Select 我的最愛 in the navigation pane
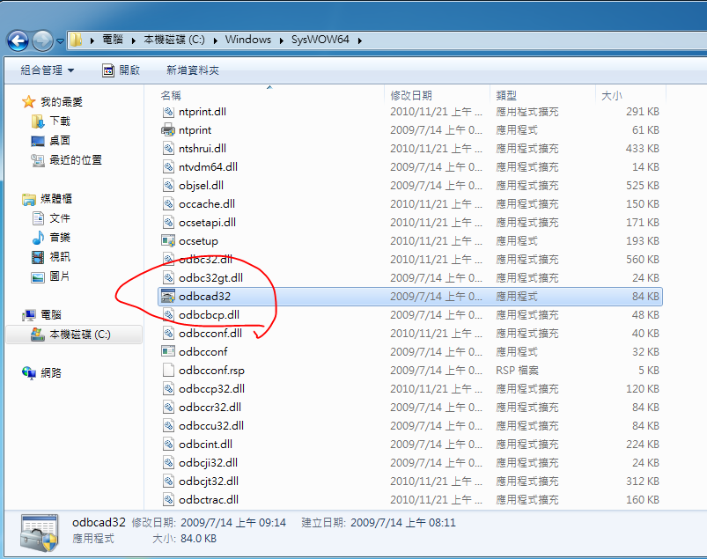Screen dimensions: 707x559 pyautogui.click(x=62, y=102)
